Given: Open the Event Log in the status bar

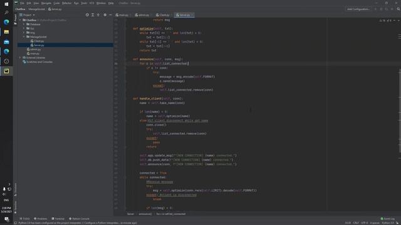Looking at the screenshot, I should click(x=388, y=219).
